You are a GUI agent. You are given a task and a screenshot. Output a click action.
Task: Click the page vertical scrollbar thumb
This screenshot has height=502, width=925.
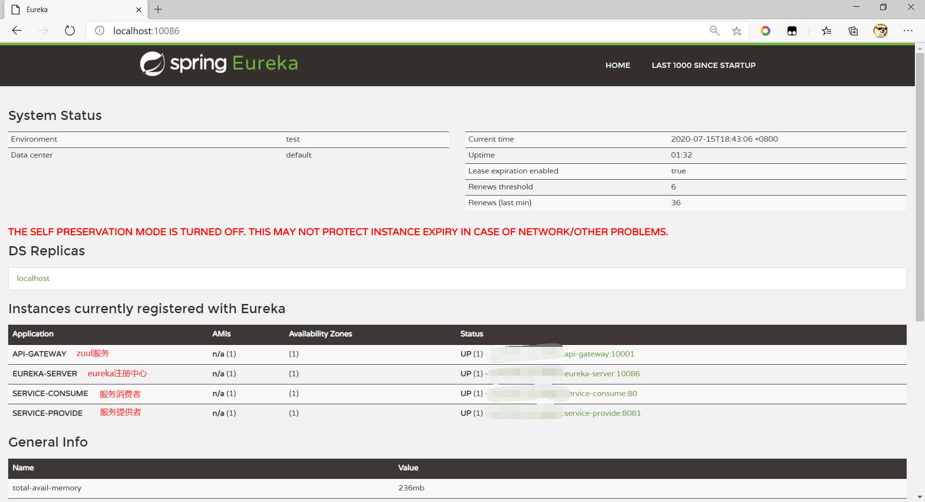click(x=920, y=187)
